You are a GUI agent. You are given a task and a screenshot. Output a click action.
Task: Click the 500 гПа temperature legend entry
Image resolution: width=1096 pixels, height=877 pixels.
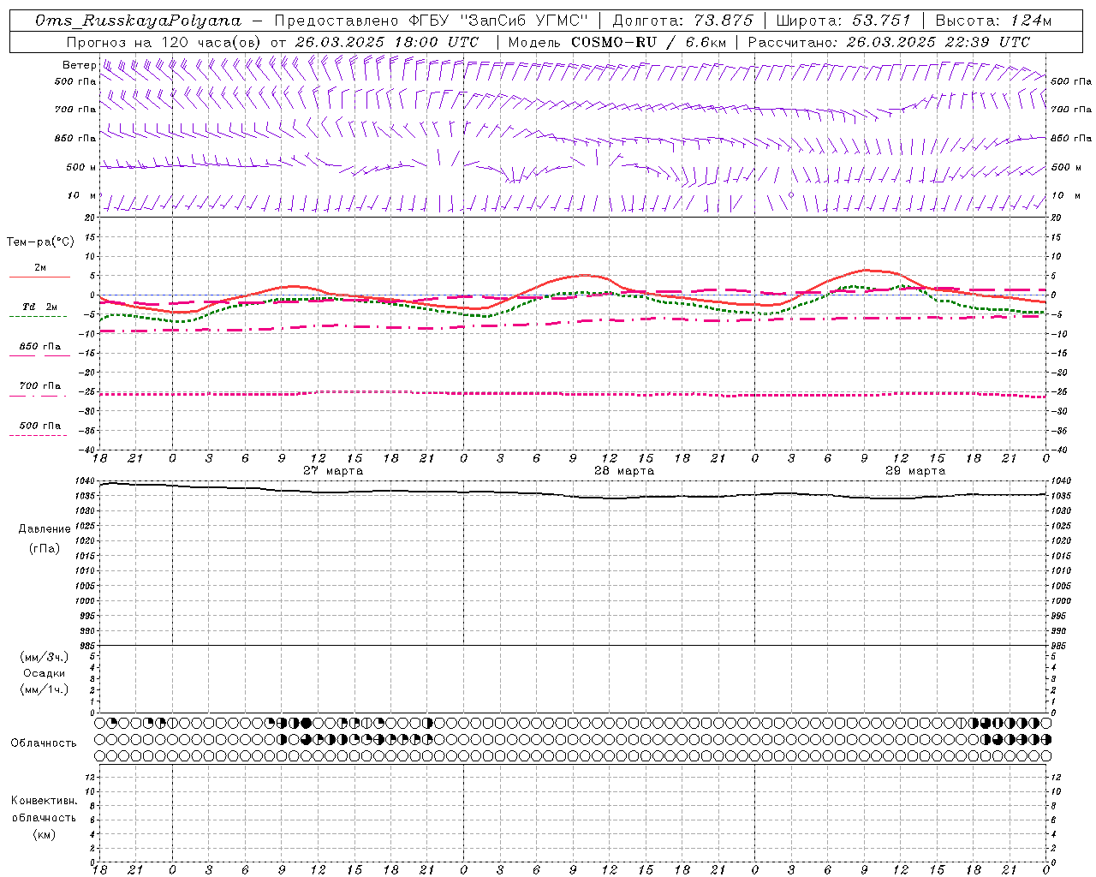click(x=40, y=426)
